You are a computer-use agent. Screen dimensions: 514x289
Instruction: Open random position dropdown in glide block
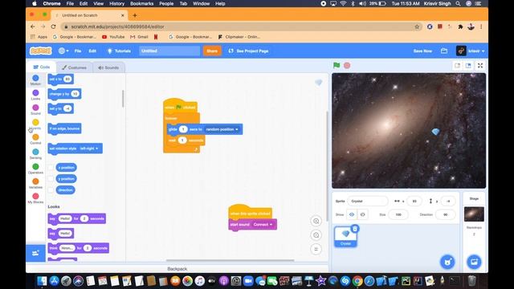(x=222, y=129)
